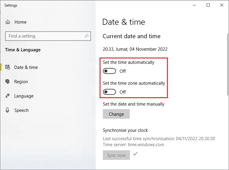Maximize the Settings window
Viewport: 229px width, 170px height.
click(208, 5)
